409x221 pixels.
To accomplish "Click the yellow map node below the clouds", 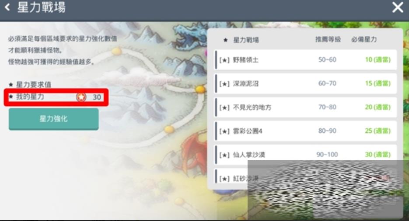I will [200, 89].
